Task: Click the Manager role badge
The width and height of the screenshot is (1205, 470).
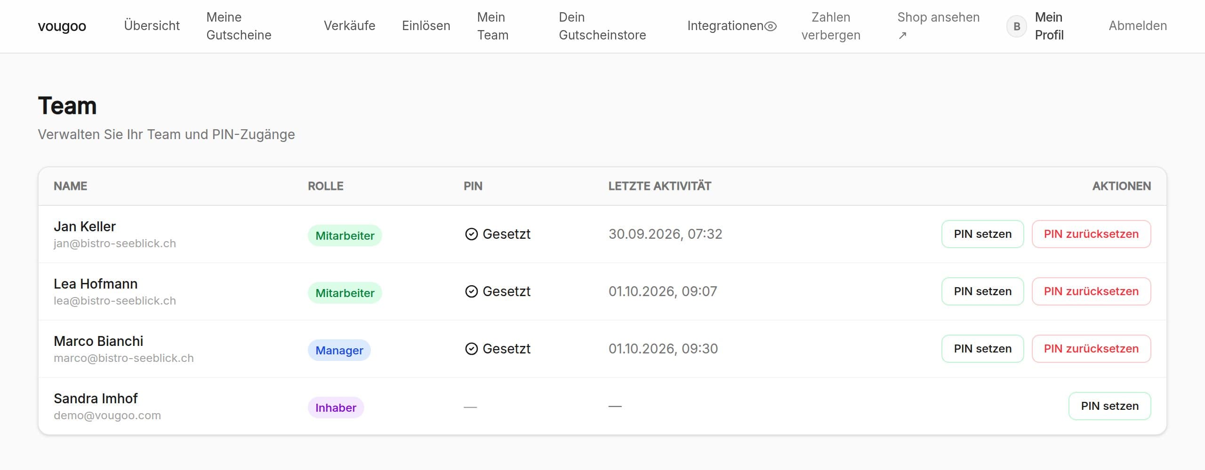Action: point(339,350)
